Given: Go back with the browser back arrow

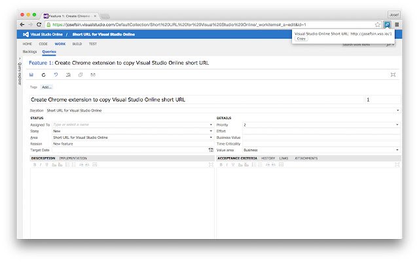Looking at the screenshot, I should tap(22, 25).
